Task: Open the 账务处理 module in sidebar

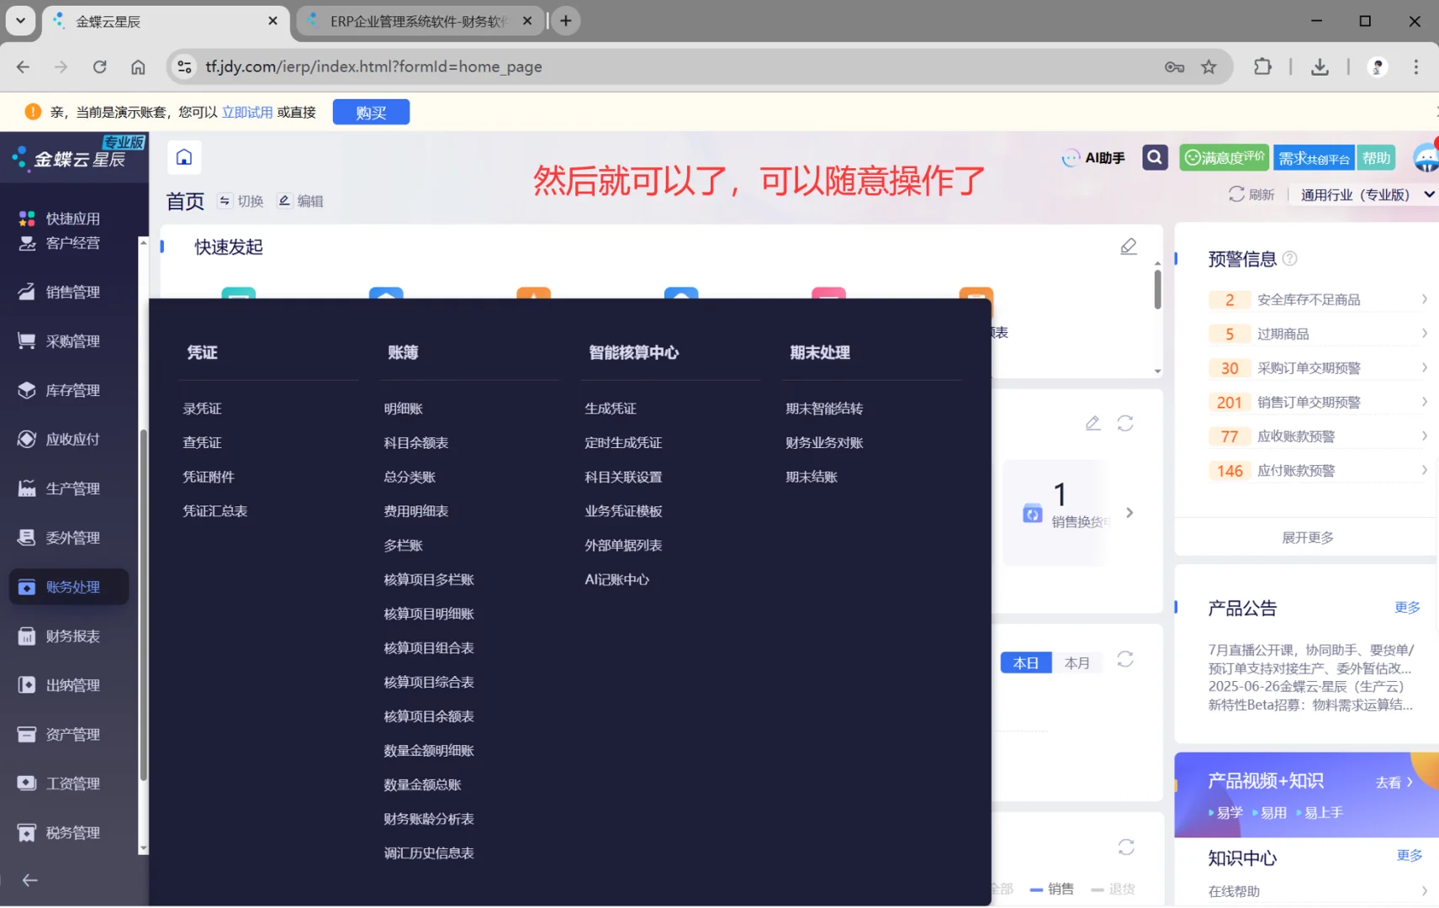Action: 67,587
